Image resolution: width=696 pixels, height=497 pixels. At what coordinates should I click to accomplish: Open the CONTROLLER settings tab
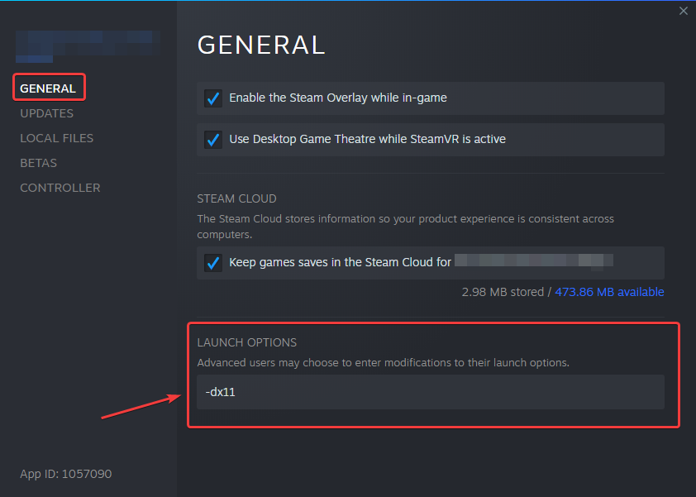coord(60,188)
